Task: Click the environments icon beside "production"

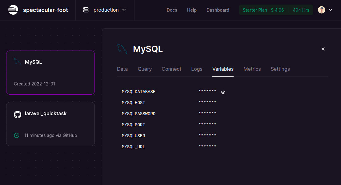Action: point(85,9)
